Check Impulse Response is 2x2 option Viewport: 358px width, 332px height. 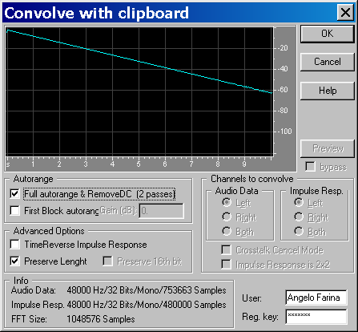226,265
